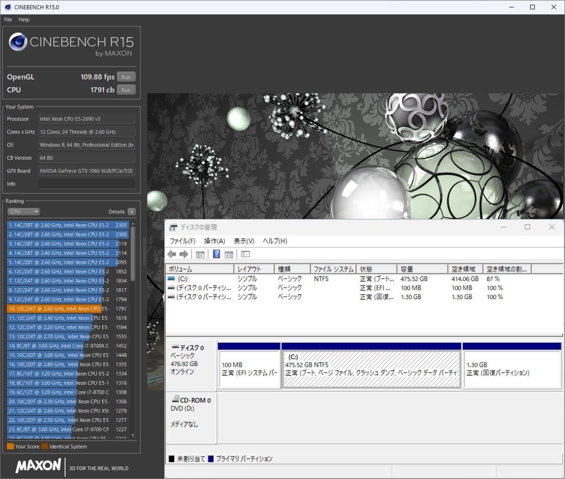Sort by the 空き領域 column header
565x479 pixels.
click(465, 269)
